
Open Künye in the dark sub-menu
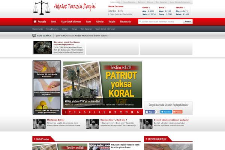(74, 29)
